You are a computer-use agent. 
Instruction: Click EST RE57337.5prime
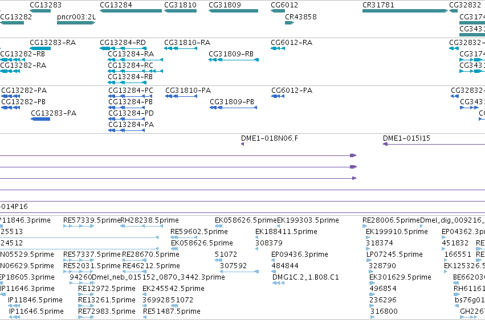tap(79, 261)
